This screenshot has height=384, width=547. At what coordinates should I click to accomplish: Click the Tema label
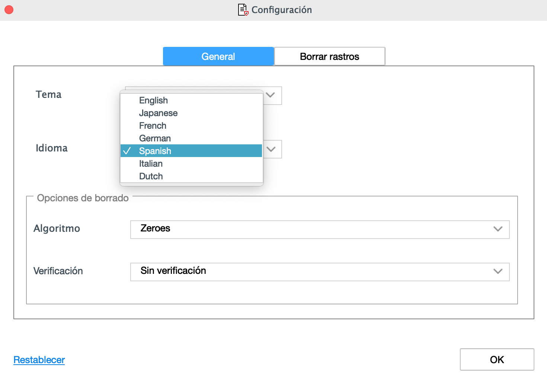point(48,95)
